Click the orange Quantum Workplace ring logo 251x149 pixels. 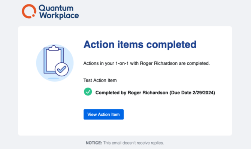pyautogui.click(x=29, y=11)
